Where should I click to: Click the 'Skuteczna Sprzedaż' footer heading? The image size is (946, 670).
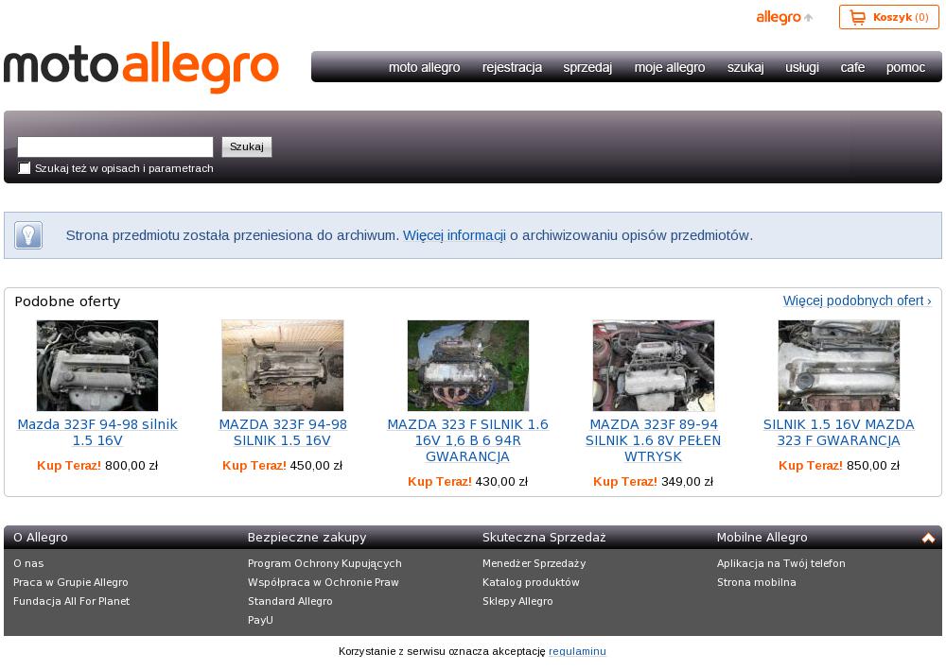[x=544, y=538]
